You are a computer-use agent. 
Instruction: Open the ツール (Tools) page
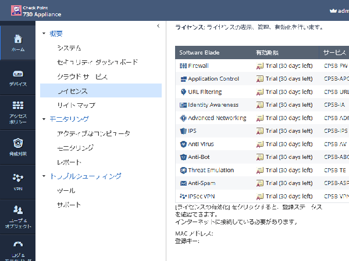click(66, 191)
